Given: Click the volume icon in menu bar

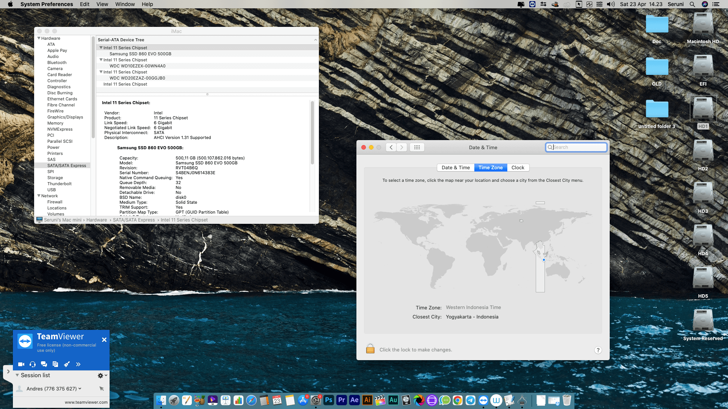Looking at the screenshot, I should click(610, 4).
